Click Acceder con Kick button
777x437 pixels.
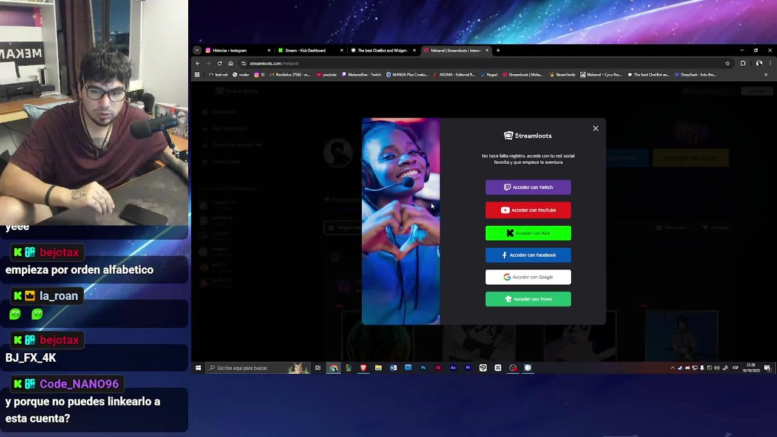click(x=528, y=233)
